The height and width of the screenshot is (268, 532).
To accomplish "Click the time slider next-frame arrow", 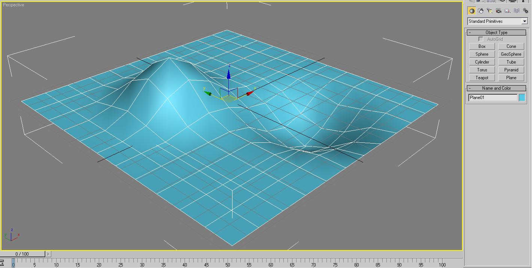I will point(48,254).
